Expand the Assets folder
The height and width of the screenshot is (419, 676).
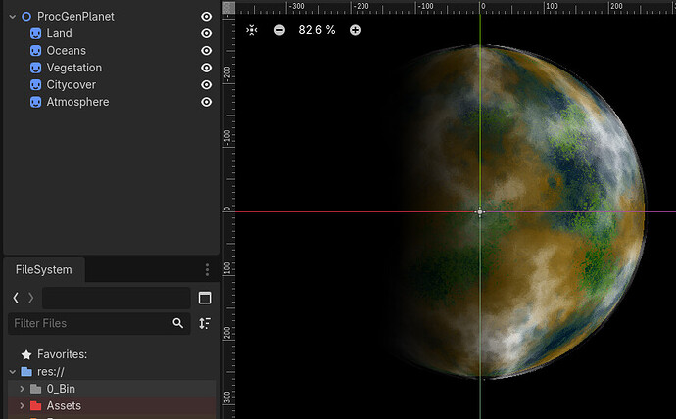coord(22,405)
